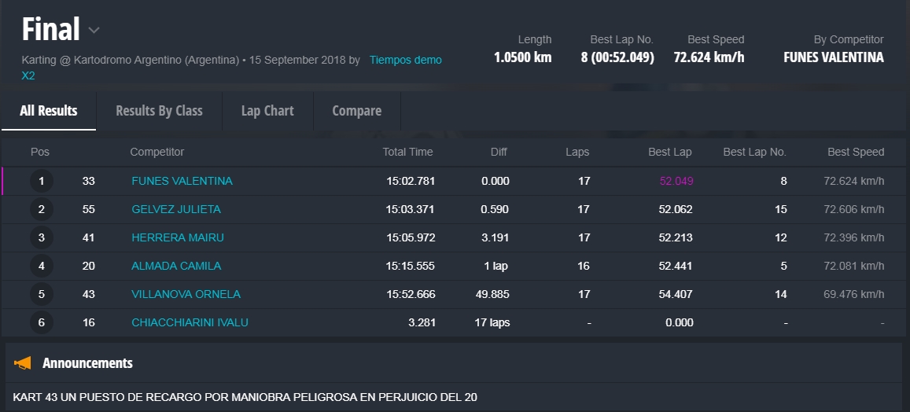Open the Tiempos demo X2 link

point(405,60)
